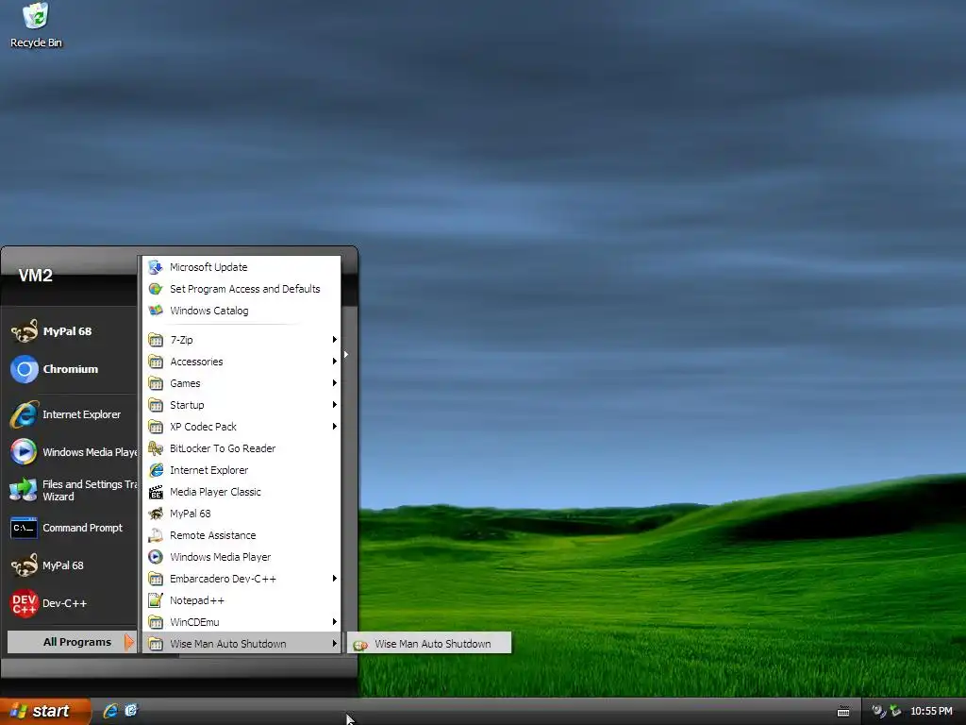This screenshot has width=966, height=725.
Task: Click the Internet Explorer quick launch icon
Action: (111, 711)
